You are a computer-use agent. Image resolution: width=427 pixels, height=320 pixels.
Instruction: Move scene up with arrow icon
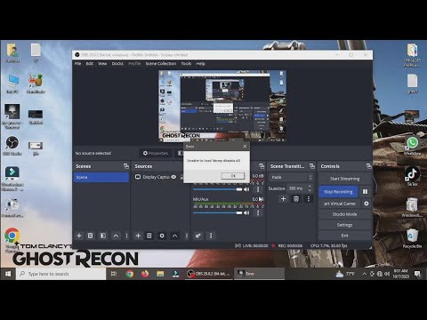(x=116, y=236)
